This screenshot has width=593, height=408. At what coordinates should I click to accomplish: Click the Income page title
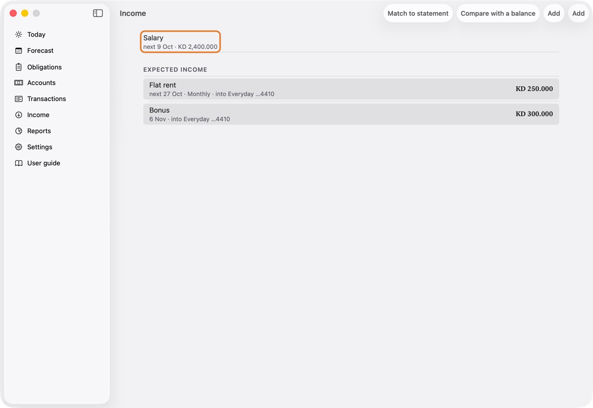pos(133,13)
